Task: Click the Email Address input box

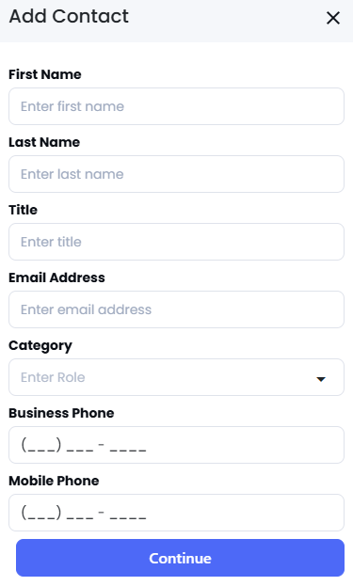Action: click(x=177, y=309)
